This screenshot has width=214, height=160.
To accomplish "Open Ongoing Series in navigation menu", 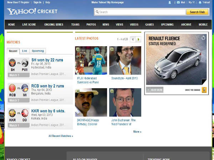I will 53,25.
